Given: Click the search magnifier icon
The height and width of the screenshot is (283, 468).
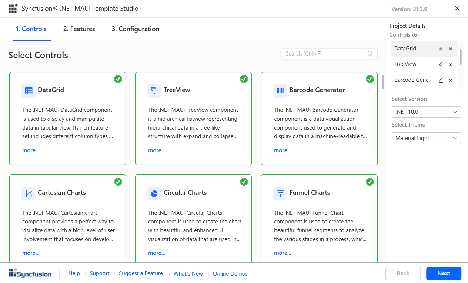Looking at the screenshot, I should 370,54.
